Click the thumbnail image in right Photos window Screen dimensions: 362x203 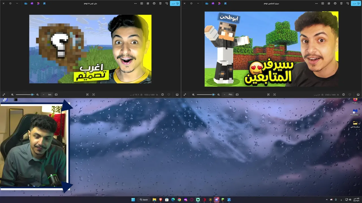point(271,49)
